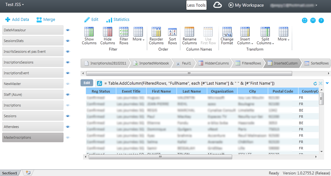Screen dimensions: 331x176
Task: Click the cloud icon in header
Action: [218, 5]
